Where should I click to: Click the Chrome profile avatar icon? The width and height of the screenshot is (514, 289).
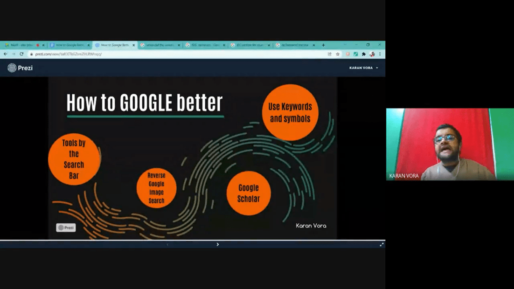point(372,54)
